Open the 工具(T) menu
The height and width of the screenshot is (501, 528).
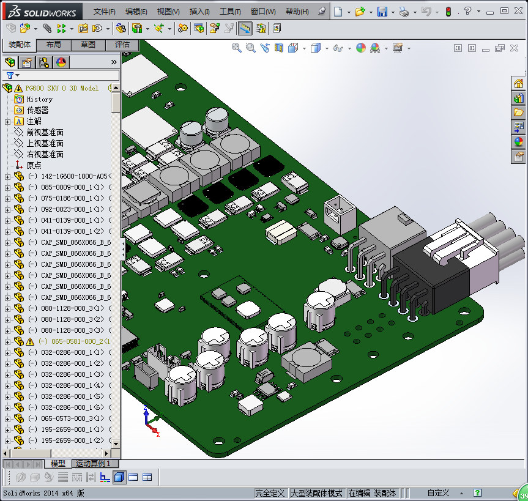(x=230, y=12)
